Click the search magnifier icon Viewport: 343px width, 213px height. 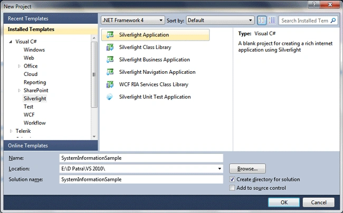coord(333,21)
